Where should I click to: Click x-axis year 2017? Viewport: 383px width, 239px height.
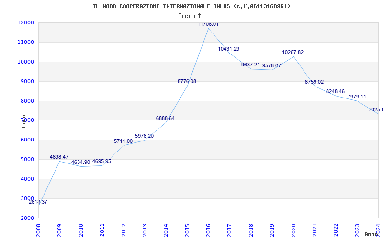click(230, 230)
